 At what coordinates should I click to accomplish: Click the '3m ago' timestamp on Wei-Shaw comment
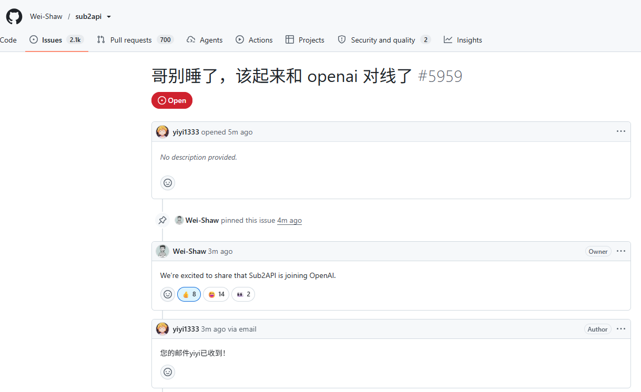click(x=220, y=251)
